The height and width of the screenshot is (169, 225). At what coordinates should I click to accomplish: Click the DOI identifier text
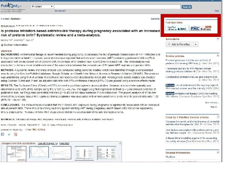57,125
